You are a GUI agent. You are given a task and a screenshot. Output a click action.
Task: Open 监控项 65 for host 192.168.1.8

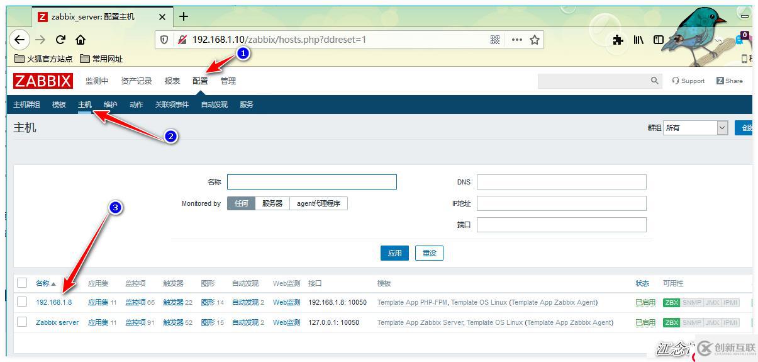tap(135, 302)
